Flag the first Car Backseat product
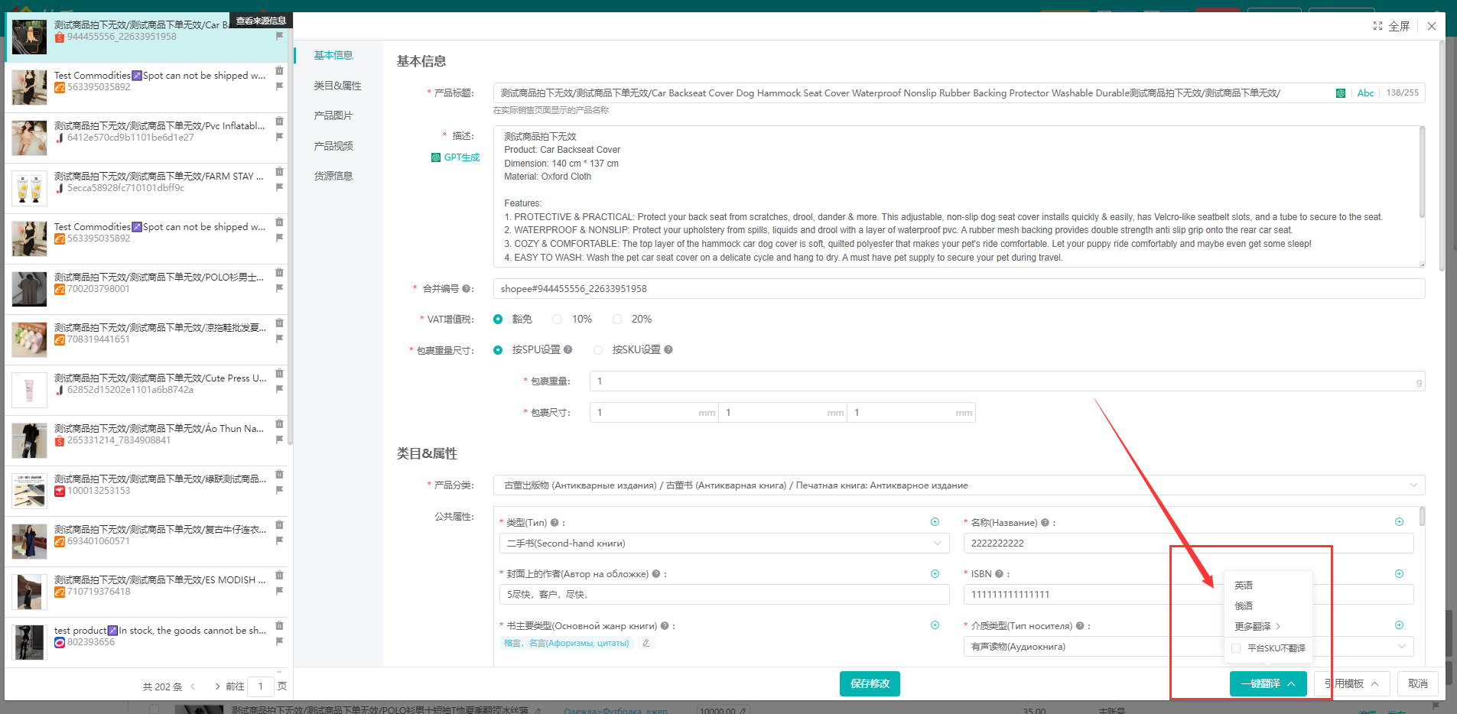 point(279,36)
